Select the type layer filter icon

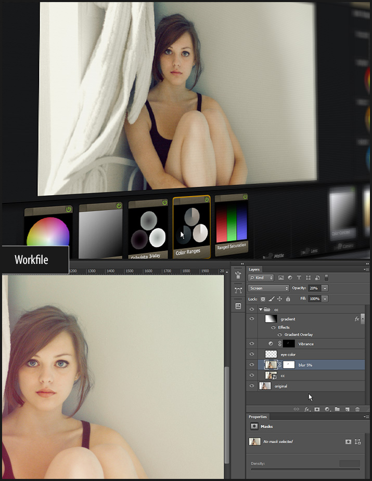[299, 278]
